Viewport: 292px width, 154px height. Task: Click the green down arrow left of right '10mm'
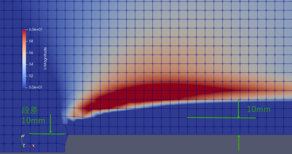point(239,109)
